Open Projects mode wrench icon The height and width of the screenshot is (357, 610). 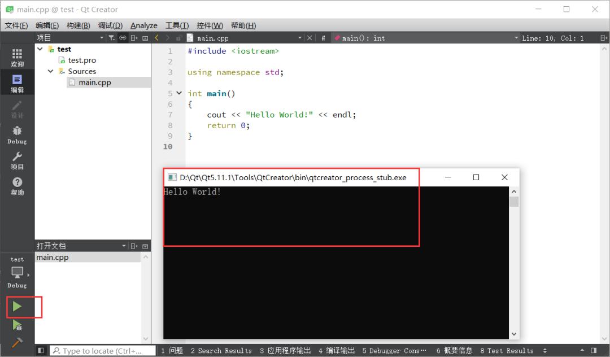point(17,160)
